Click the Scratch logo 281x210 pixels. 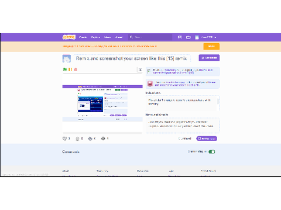click(68, 37)
